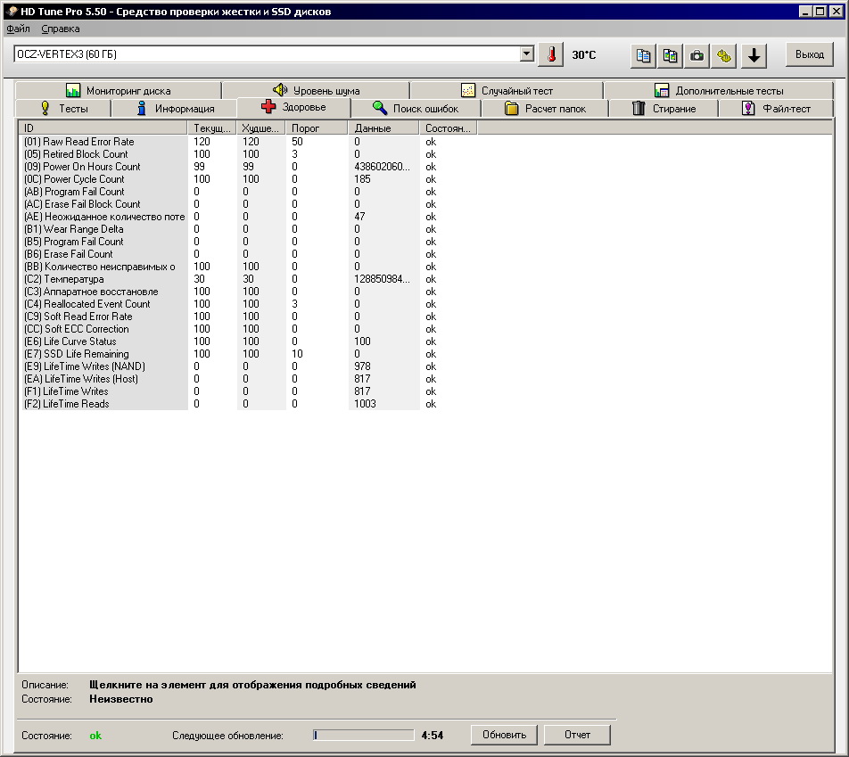Open the Информация tab
The width and height of the screenshot is (849, 757).
[x=175, y=108]
